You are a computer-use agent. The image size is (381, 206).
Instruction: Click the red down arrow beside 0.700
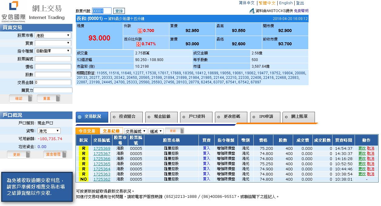coord(140,31)
